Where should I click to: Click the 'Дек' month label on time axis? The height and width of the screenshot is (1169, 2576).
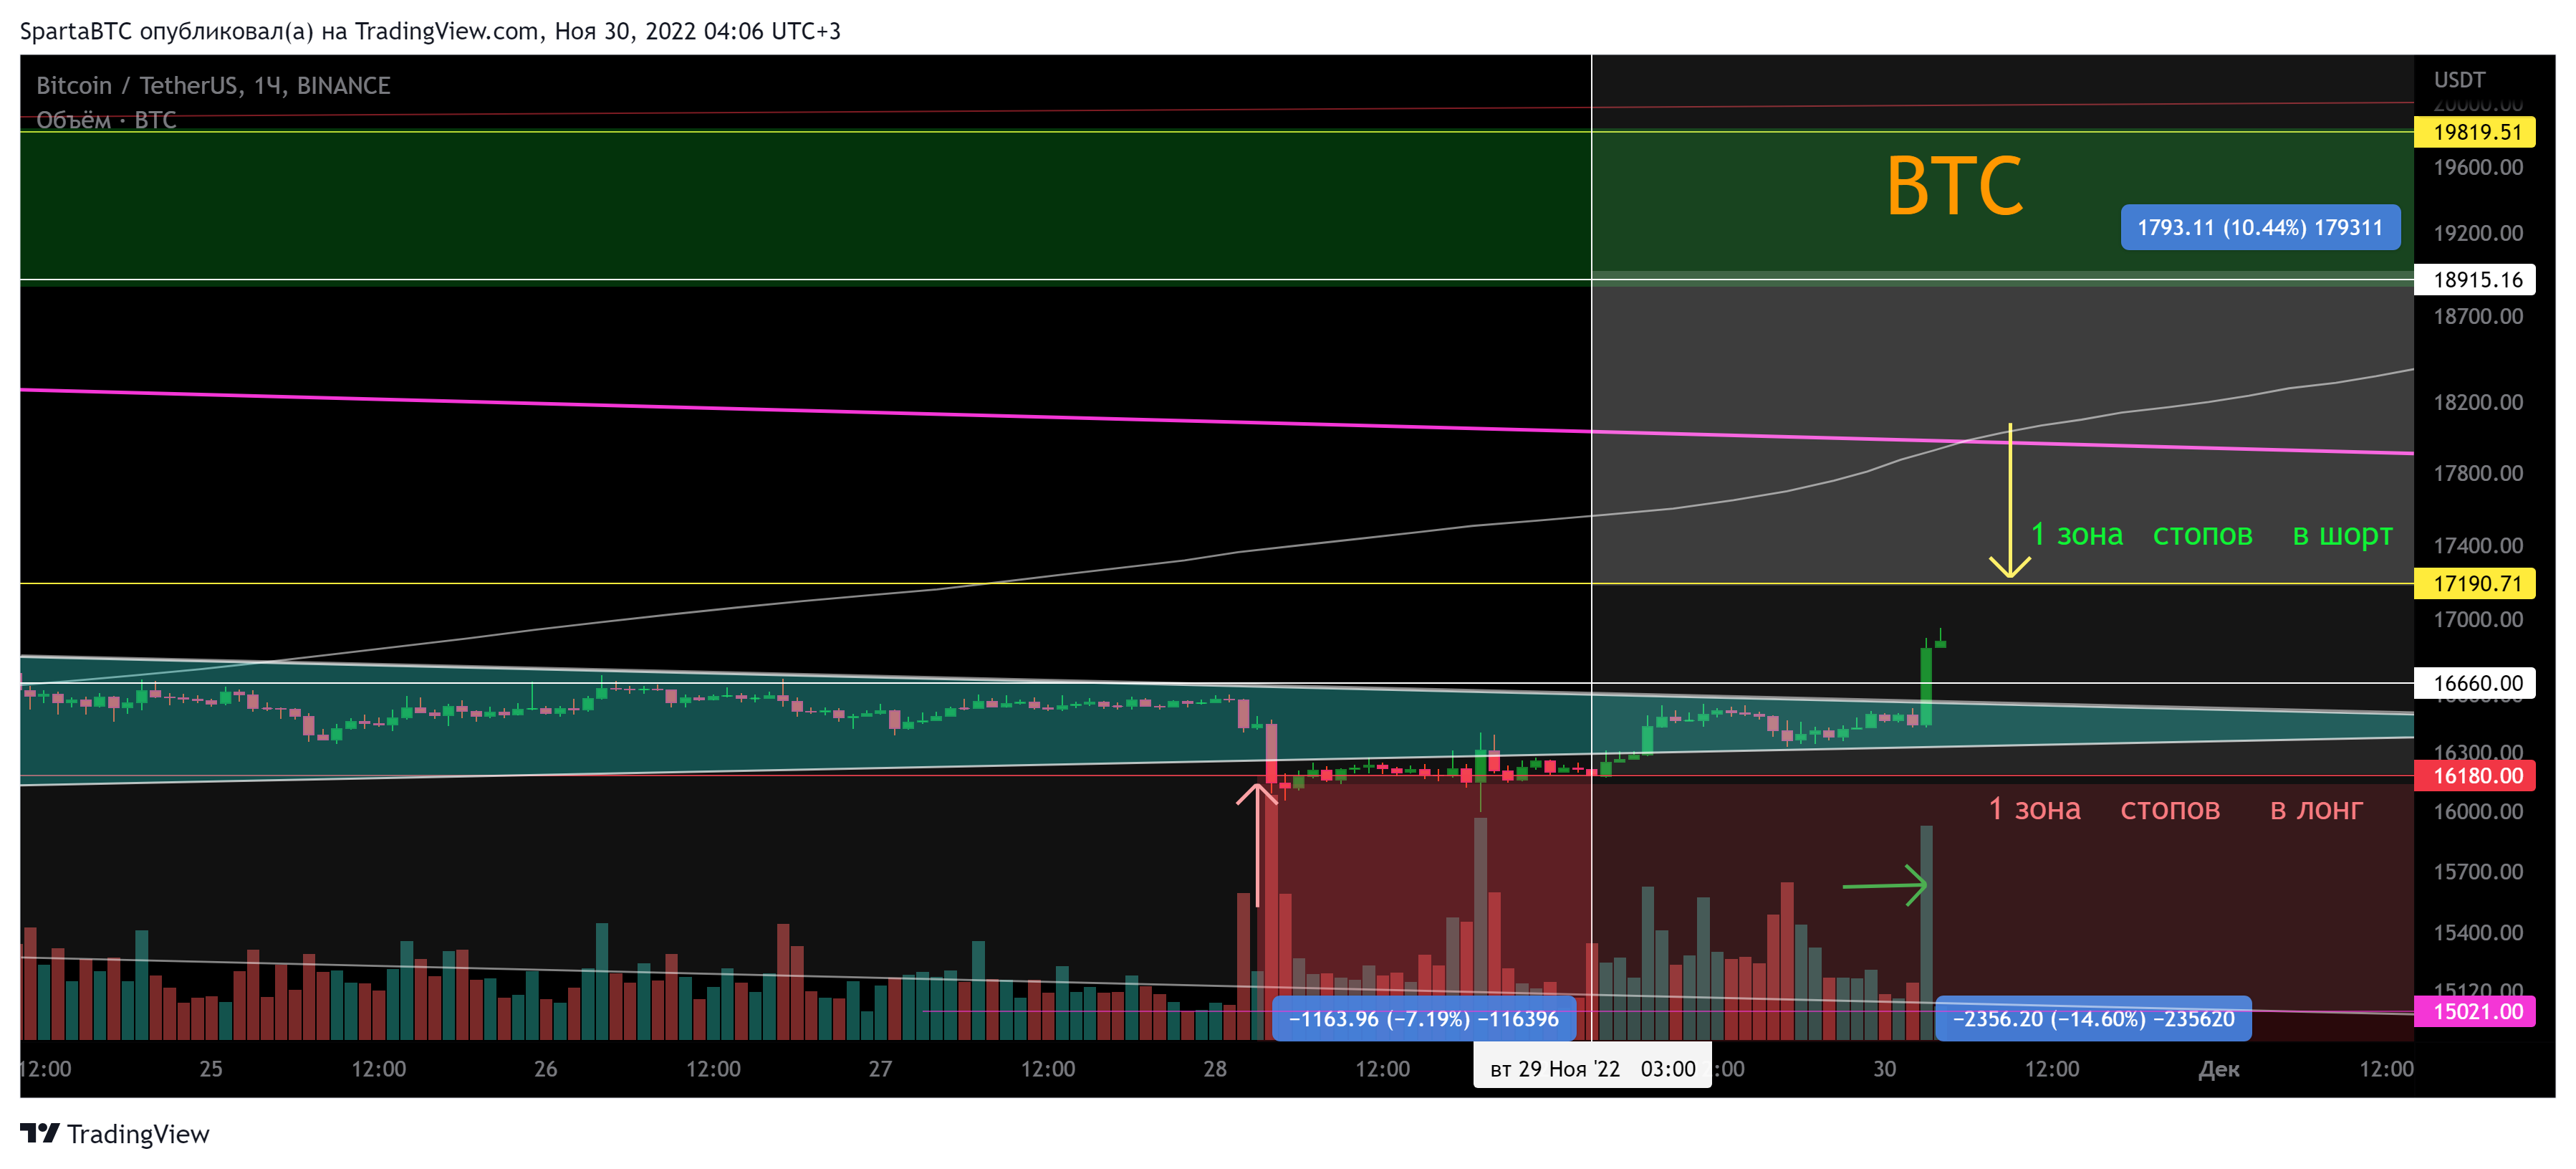pyautogui.click(x=2219, y=1069)
